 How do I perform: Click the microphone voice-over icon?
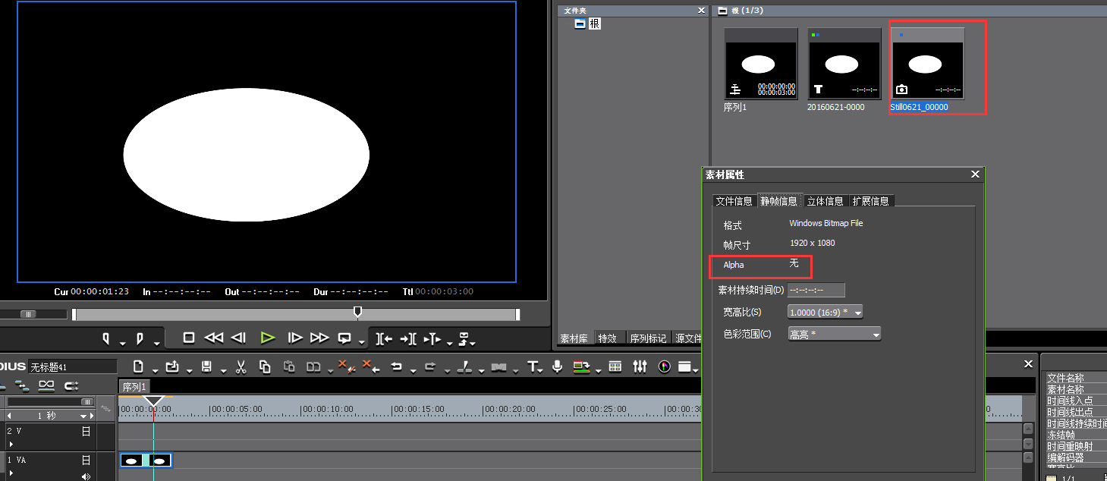558,367
